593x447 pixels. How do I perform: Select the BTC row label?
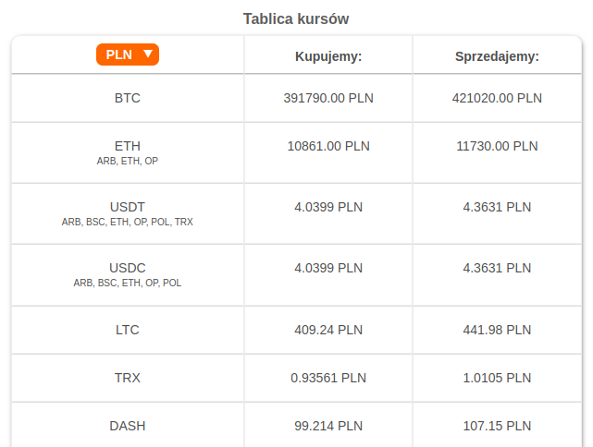point(128,97)
